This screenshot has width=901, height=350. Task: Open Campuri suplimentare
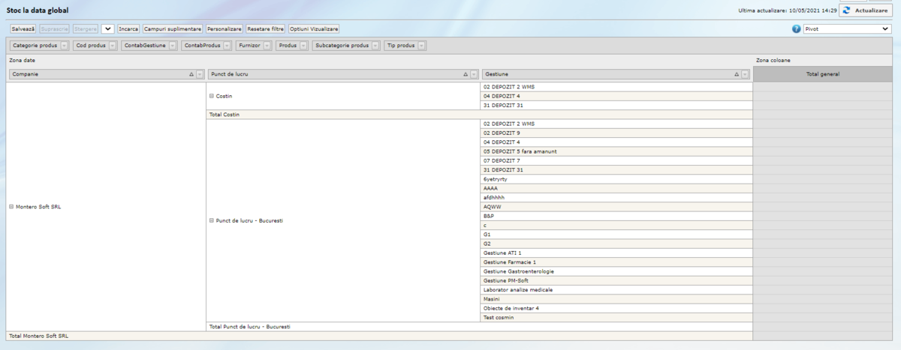173,28
